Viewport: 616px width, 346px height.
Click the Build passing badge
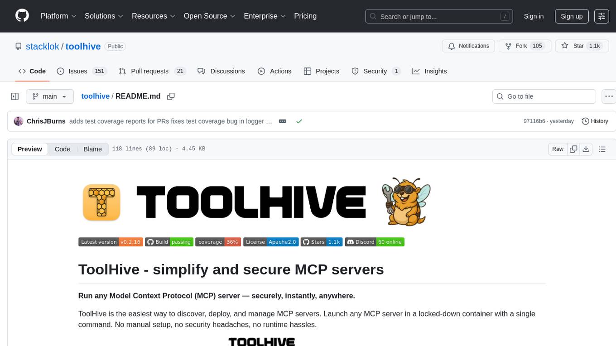pos(169,242)
